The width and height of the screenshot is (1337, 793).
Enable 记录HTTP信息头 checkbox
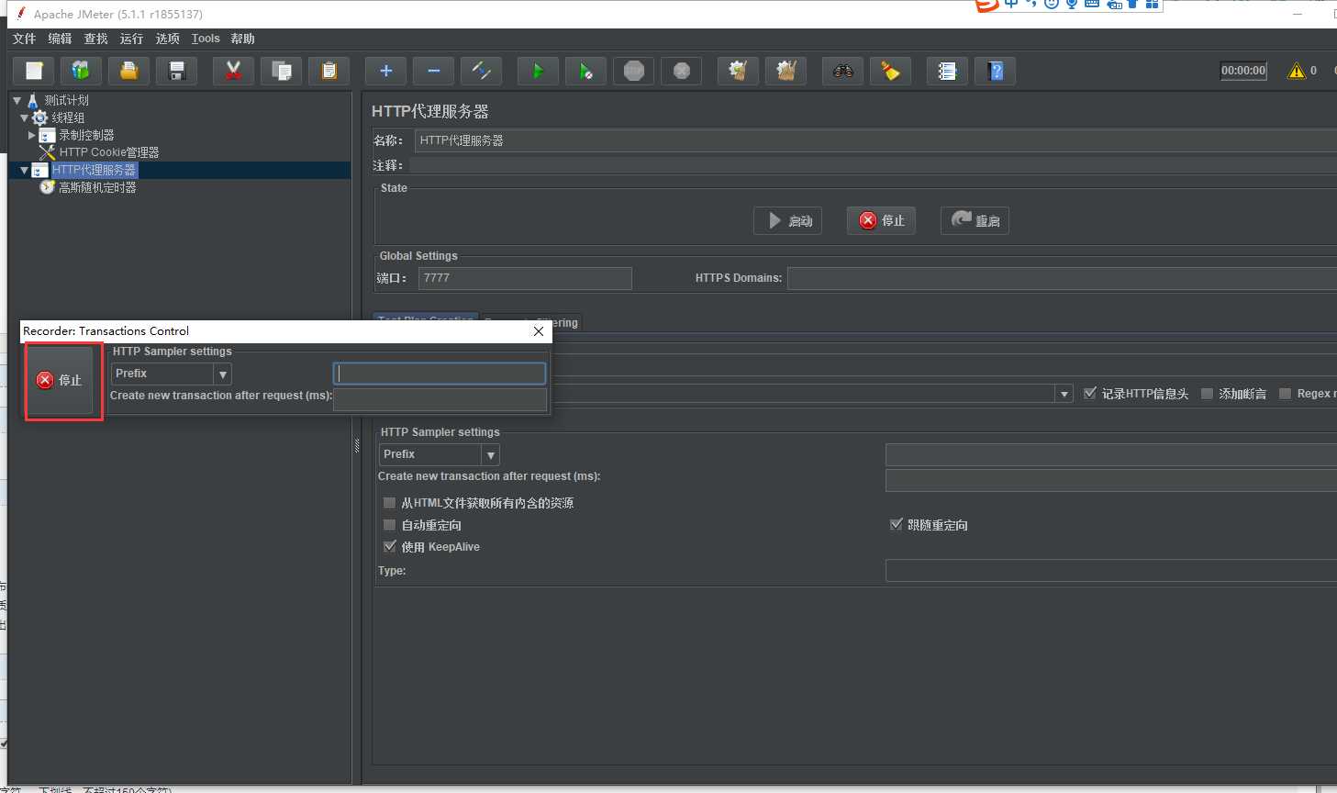(x=1090, y=393)
